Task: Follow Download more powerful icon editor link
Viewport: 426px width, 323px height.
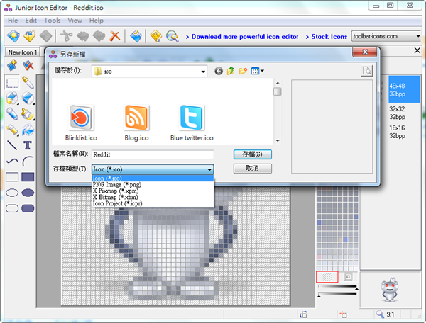Action: [244, 37]
